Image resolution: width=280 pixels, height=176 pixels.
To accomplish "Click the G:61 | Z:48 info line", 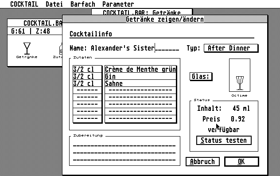I will tap(31, 31).
